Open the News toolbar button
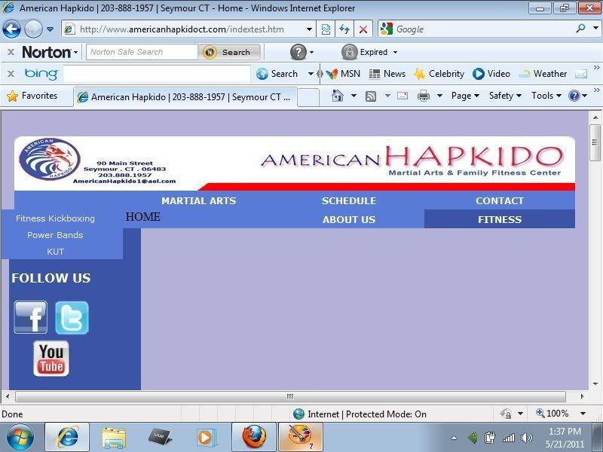Screen dimensions: 603x452 (x=387, y=74)
